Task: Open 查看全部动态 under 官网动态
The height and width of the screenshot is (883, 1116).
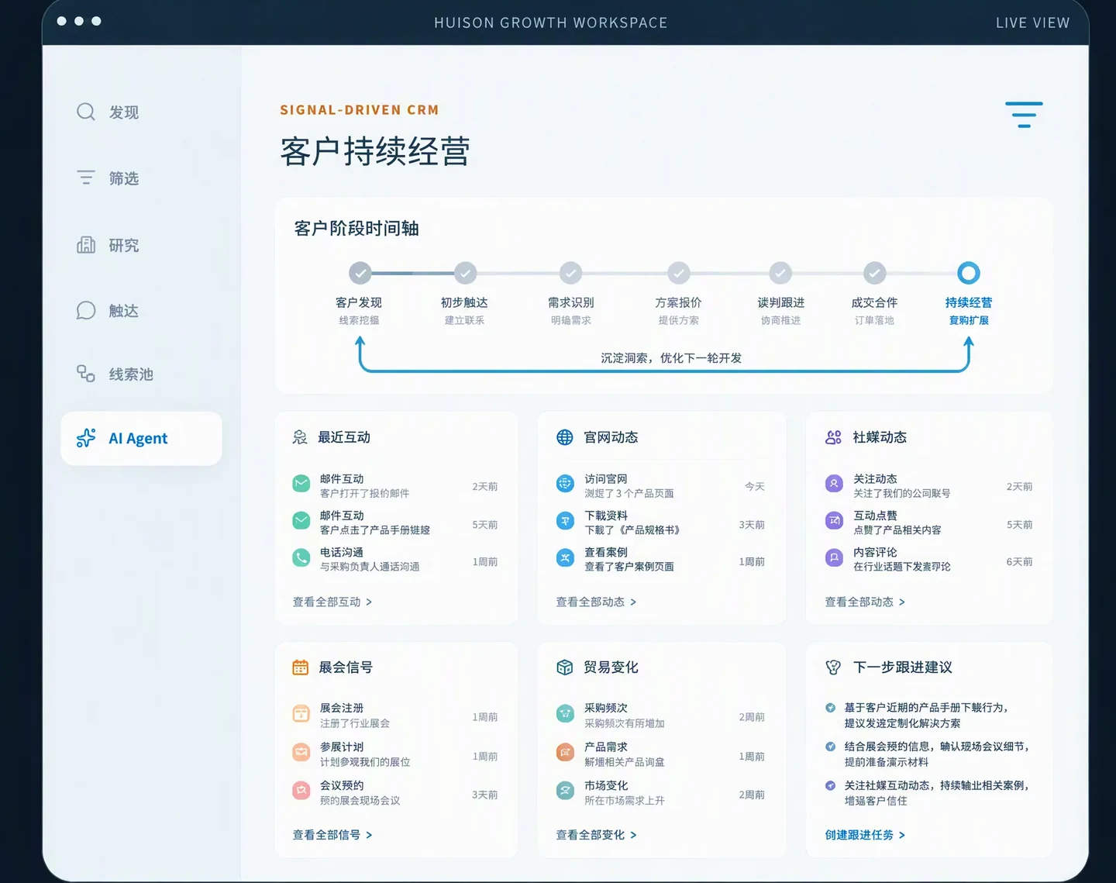Action: 596,602
